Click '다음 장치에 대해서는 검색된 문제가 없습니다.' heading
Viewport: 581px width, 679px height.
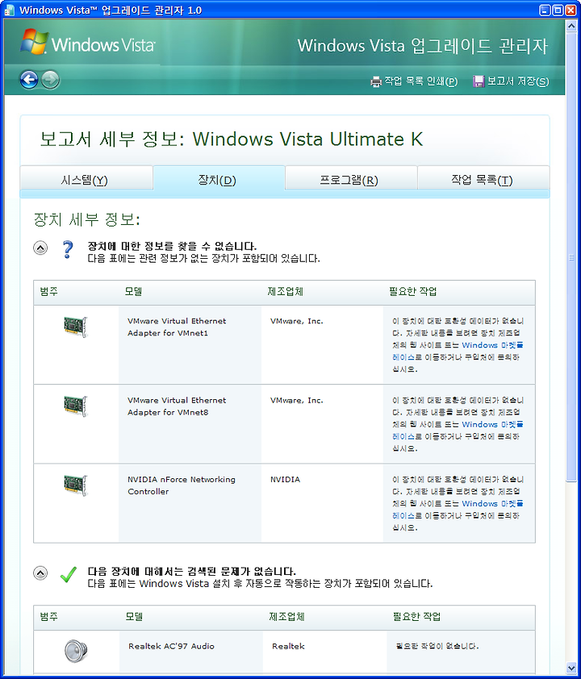pyautogui.click(x=191, y=571)
